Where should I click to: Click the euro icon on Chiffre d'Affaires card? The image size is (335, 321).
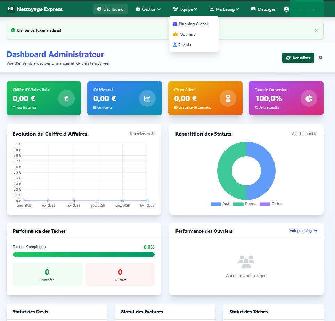pyautogui.click(x=66, y=98)
